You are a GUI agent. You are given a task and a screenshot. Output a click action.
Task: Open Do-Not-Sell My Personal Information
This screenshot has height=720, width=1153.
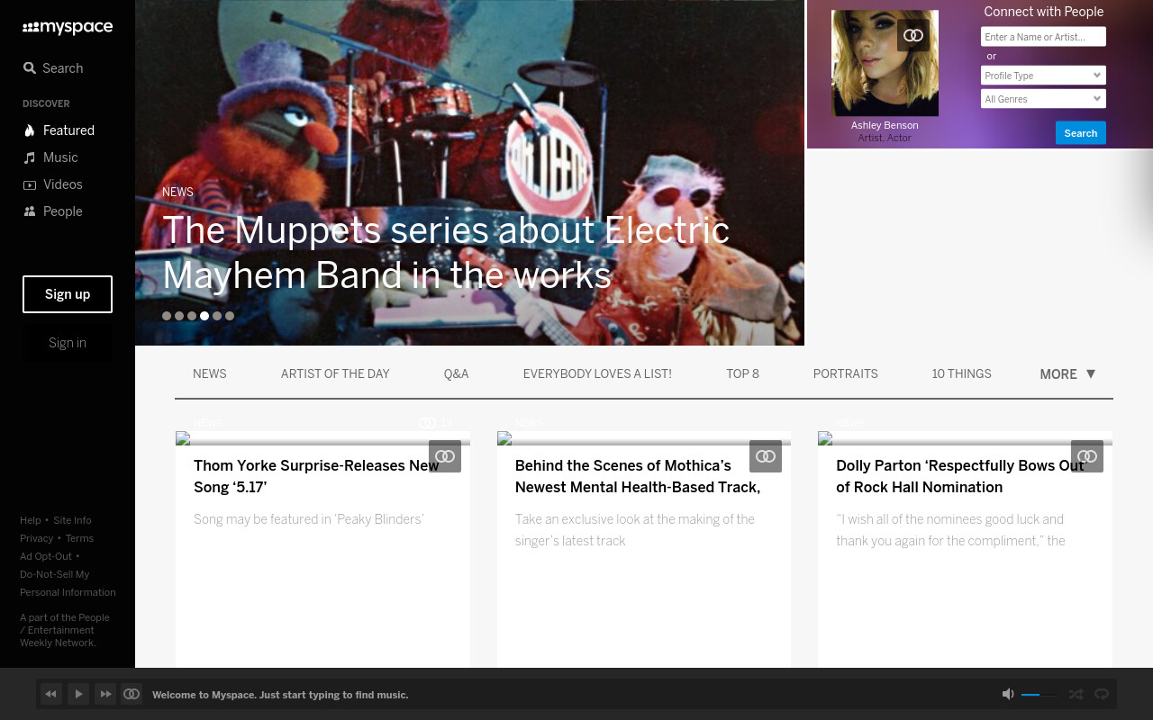[x=68, y=583]
